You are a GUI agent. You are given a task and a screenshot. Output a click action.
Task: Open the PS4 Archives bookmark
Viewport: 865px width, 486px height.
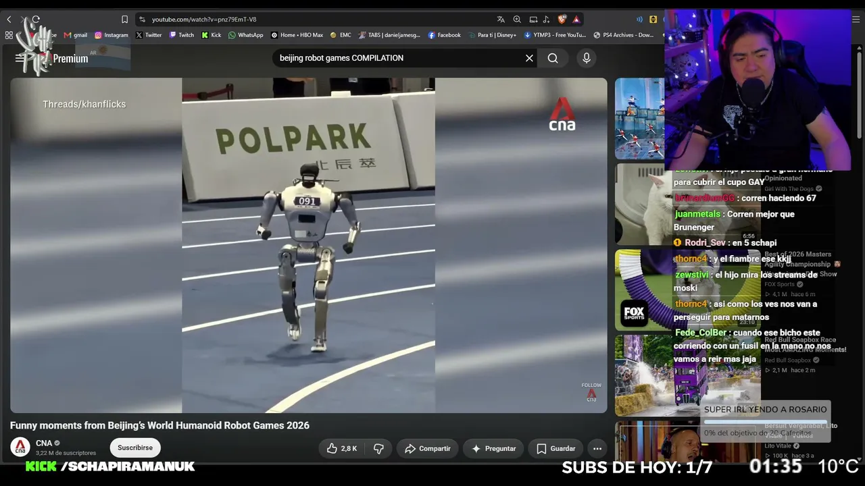pos(624,35)
